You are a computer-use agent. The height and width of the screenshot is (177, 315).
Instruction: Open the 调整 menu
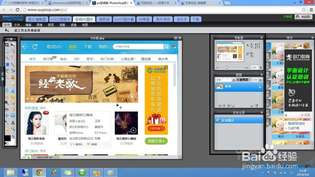[62, 25]
